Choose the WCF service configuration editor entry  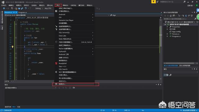point(75,72)
